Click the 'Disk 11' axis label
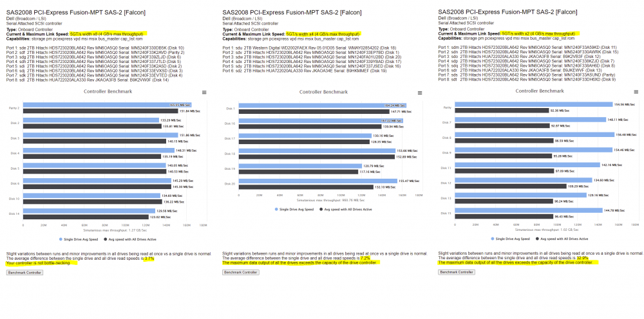The image size is (644, 319). click(x=446, y=168)
